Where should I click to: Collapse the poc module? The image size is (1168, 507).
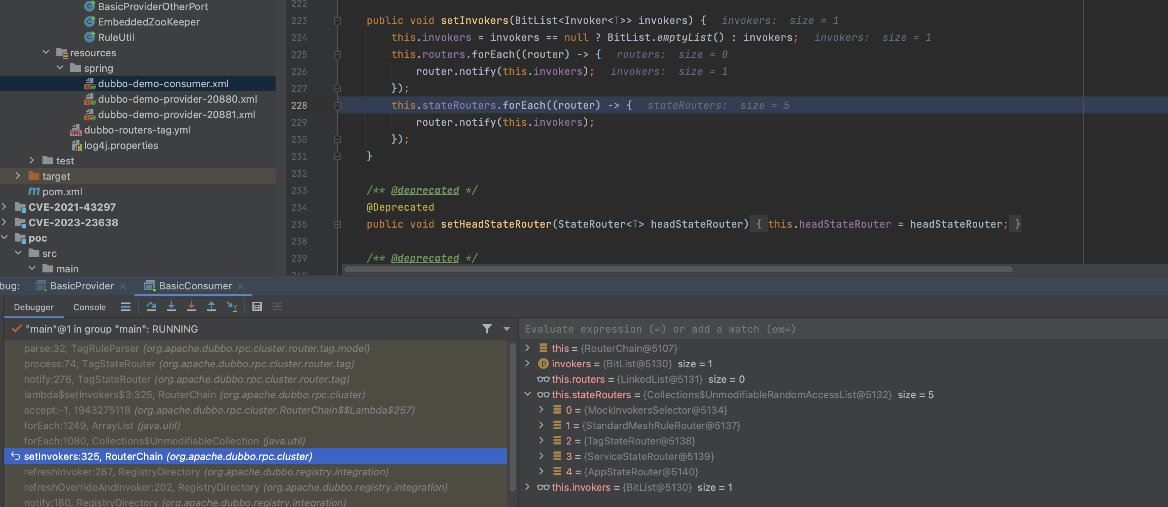coord(4,237)
